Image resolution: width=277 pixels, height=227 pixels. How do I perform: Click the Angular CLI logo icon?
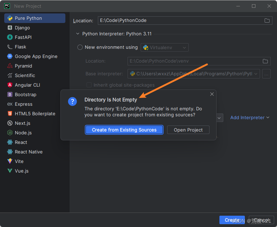[10, 85]
